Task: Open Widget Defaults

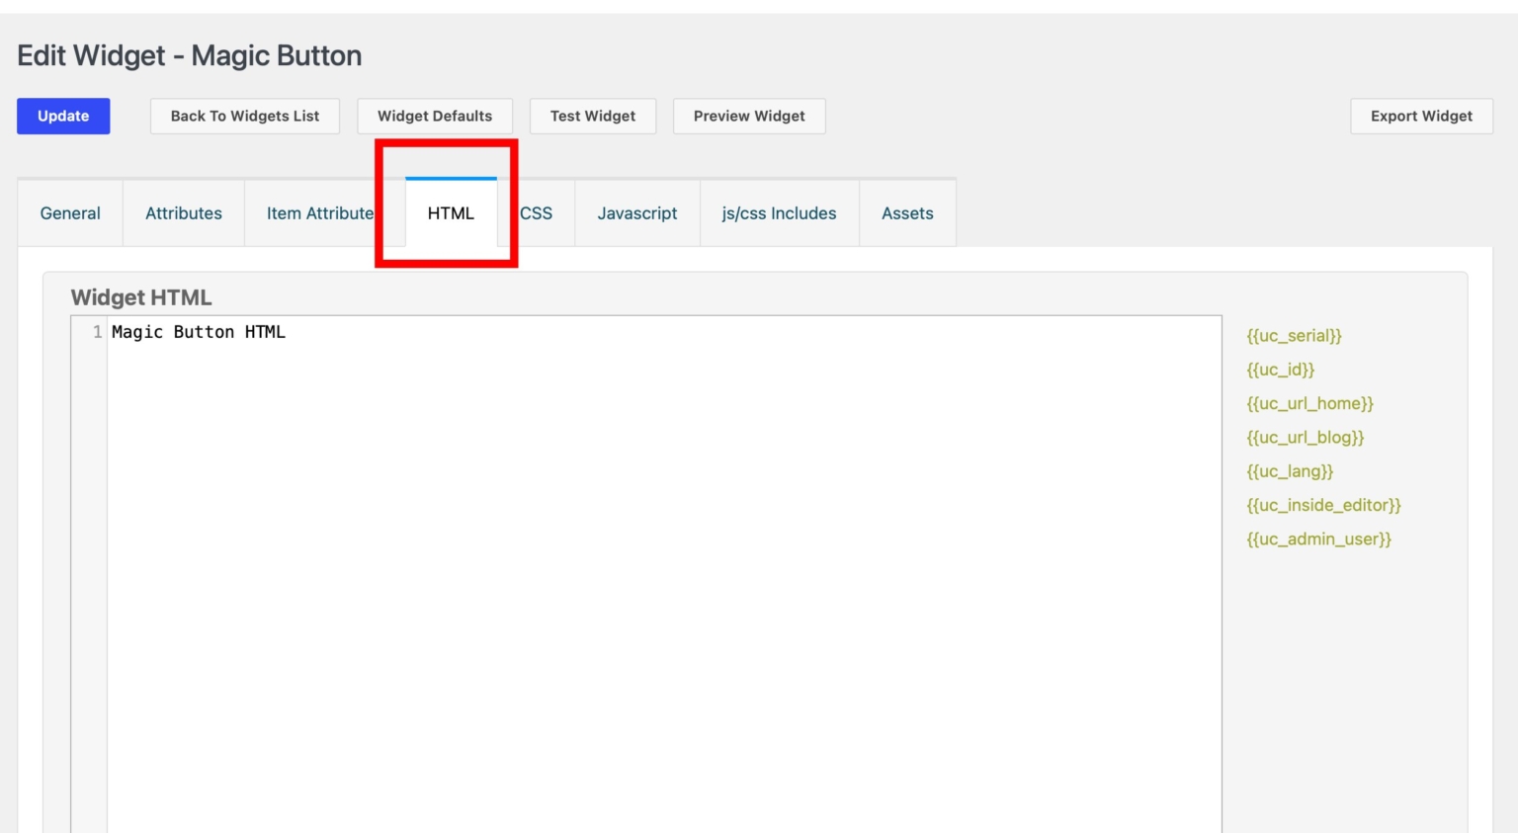Action: (x=435, y=116)
